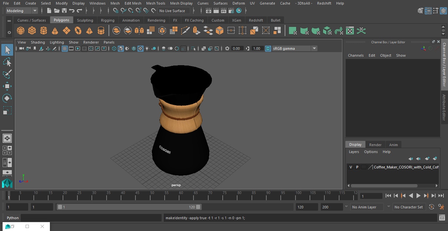Click the New Scene icon
Viewport: 448px width, 231px height.
point(49,11)
